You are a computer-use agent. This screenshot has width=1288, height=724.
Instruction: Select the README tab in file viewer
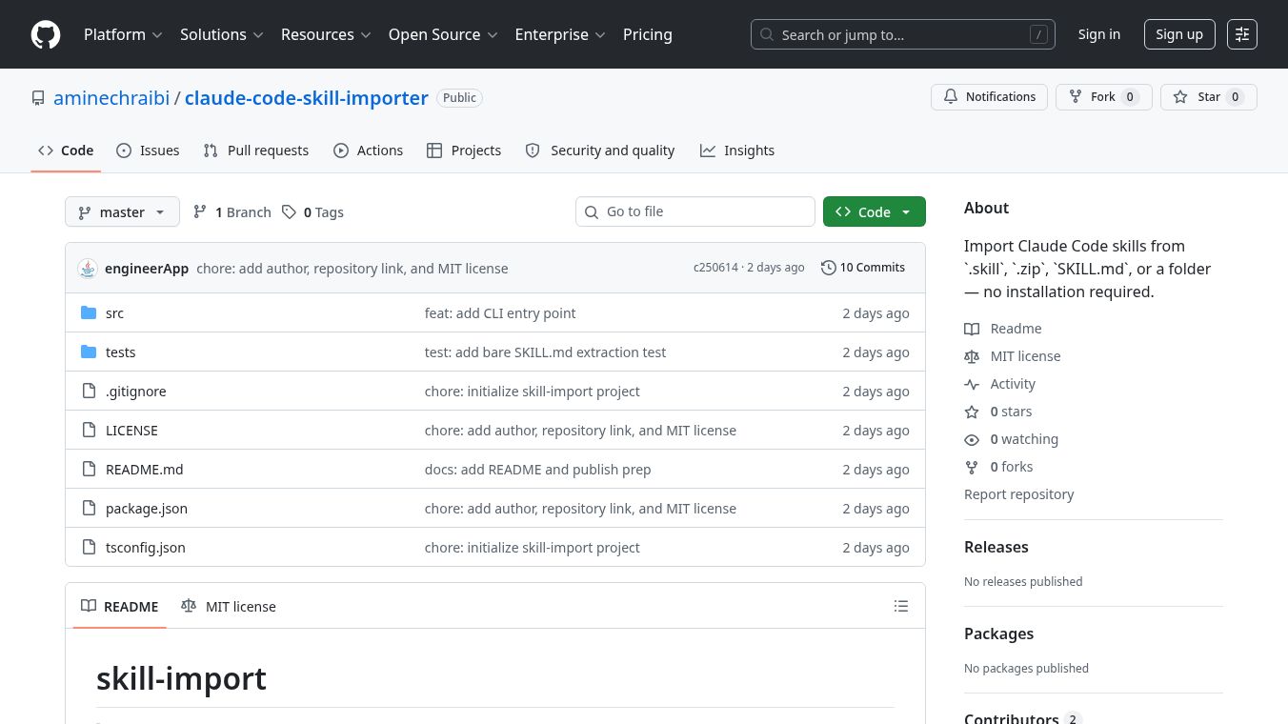pos(120,607)
